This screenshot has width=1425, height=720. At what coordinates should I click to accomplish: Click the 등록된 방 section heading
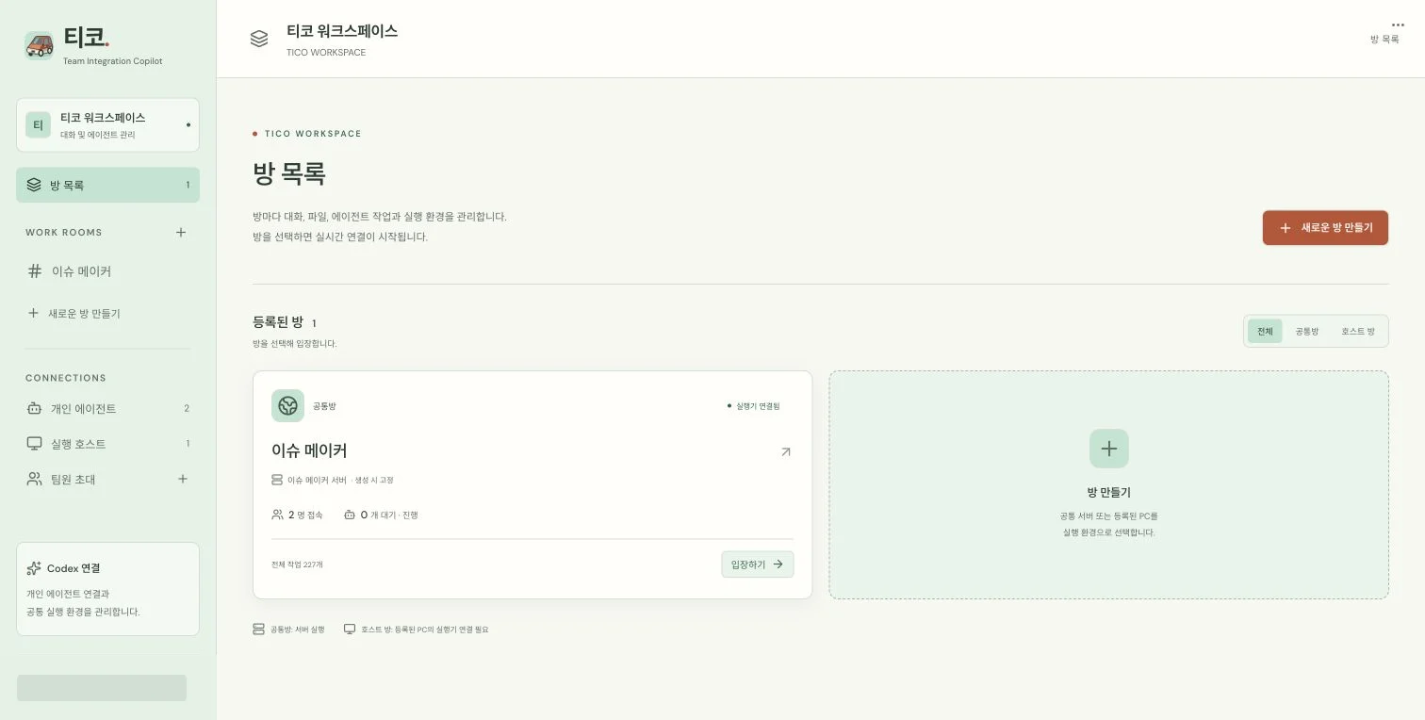[278, 322]
